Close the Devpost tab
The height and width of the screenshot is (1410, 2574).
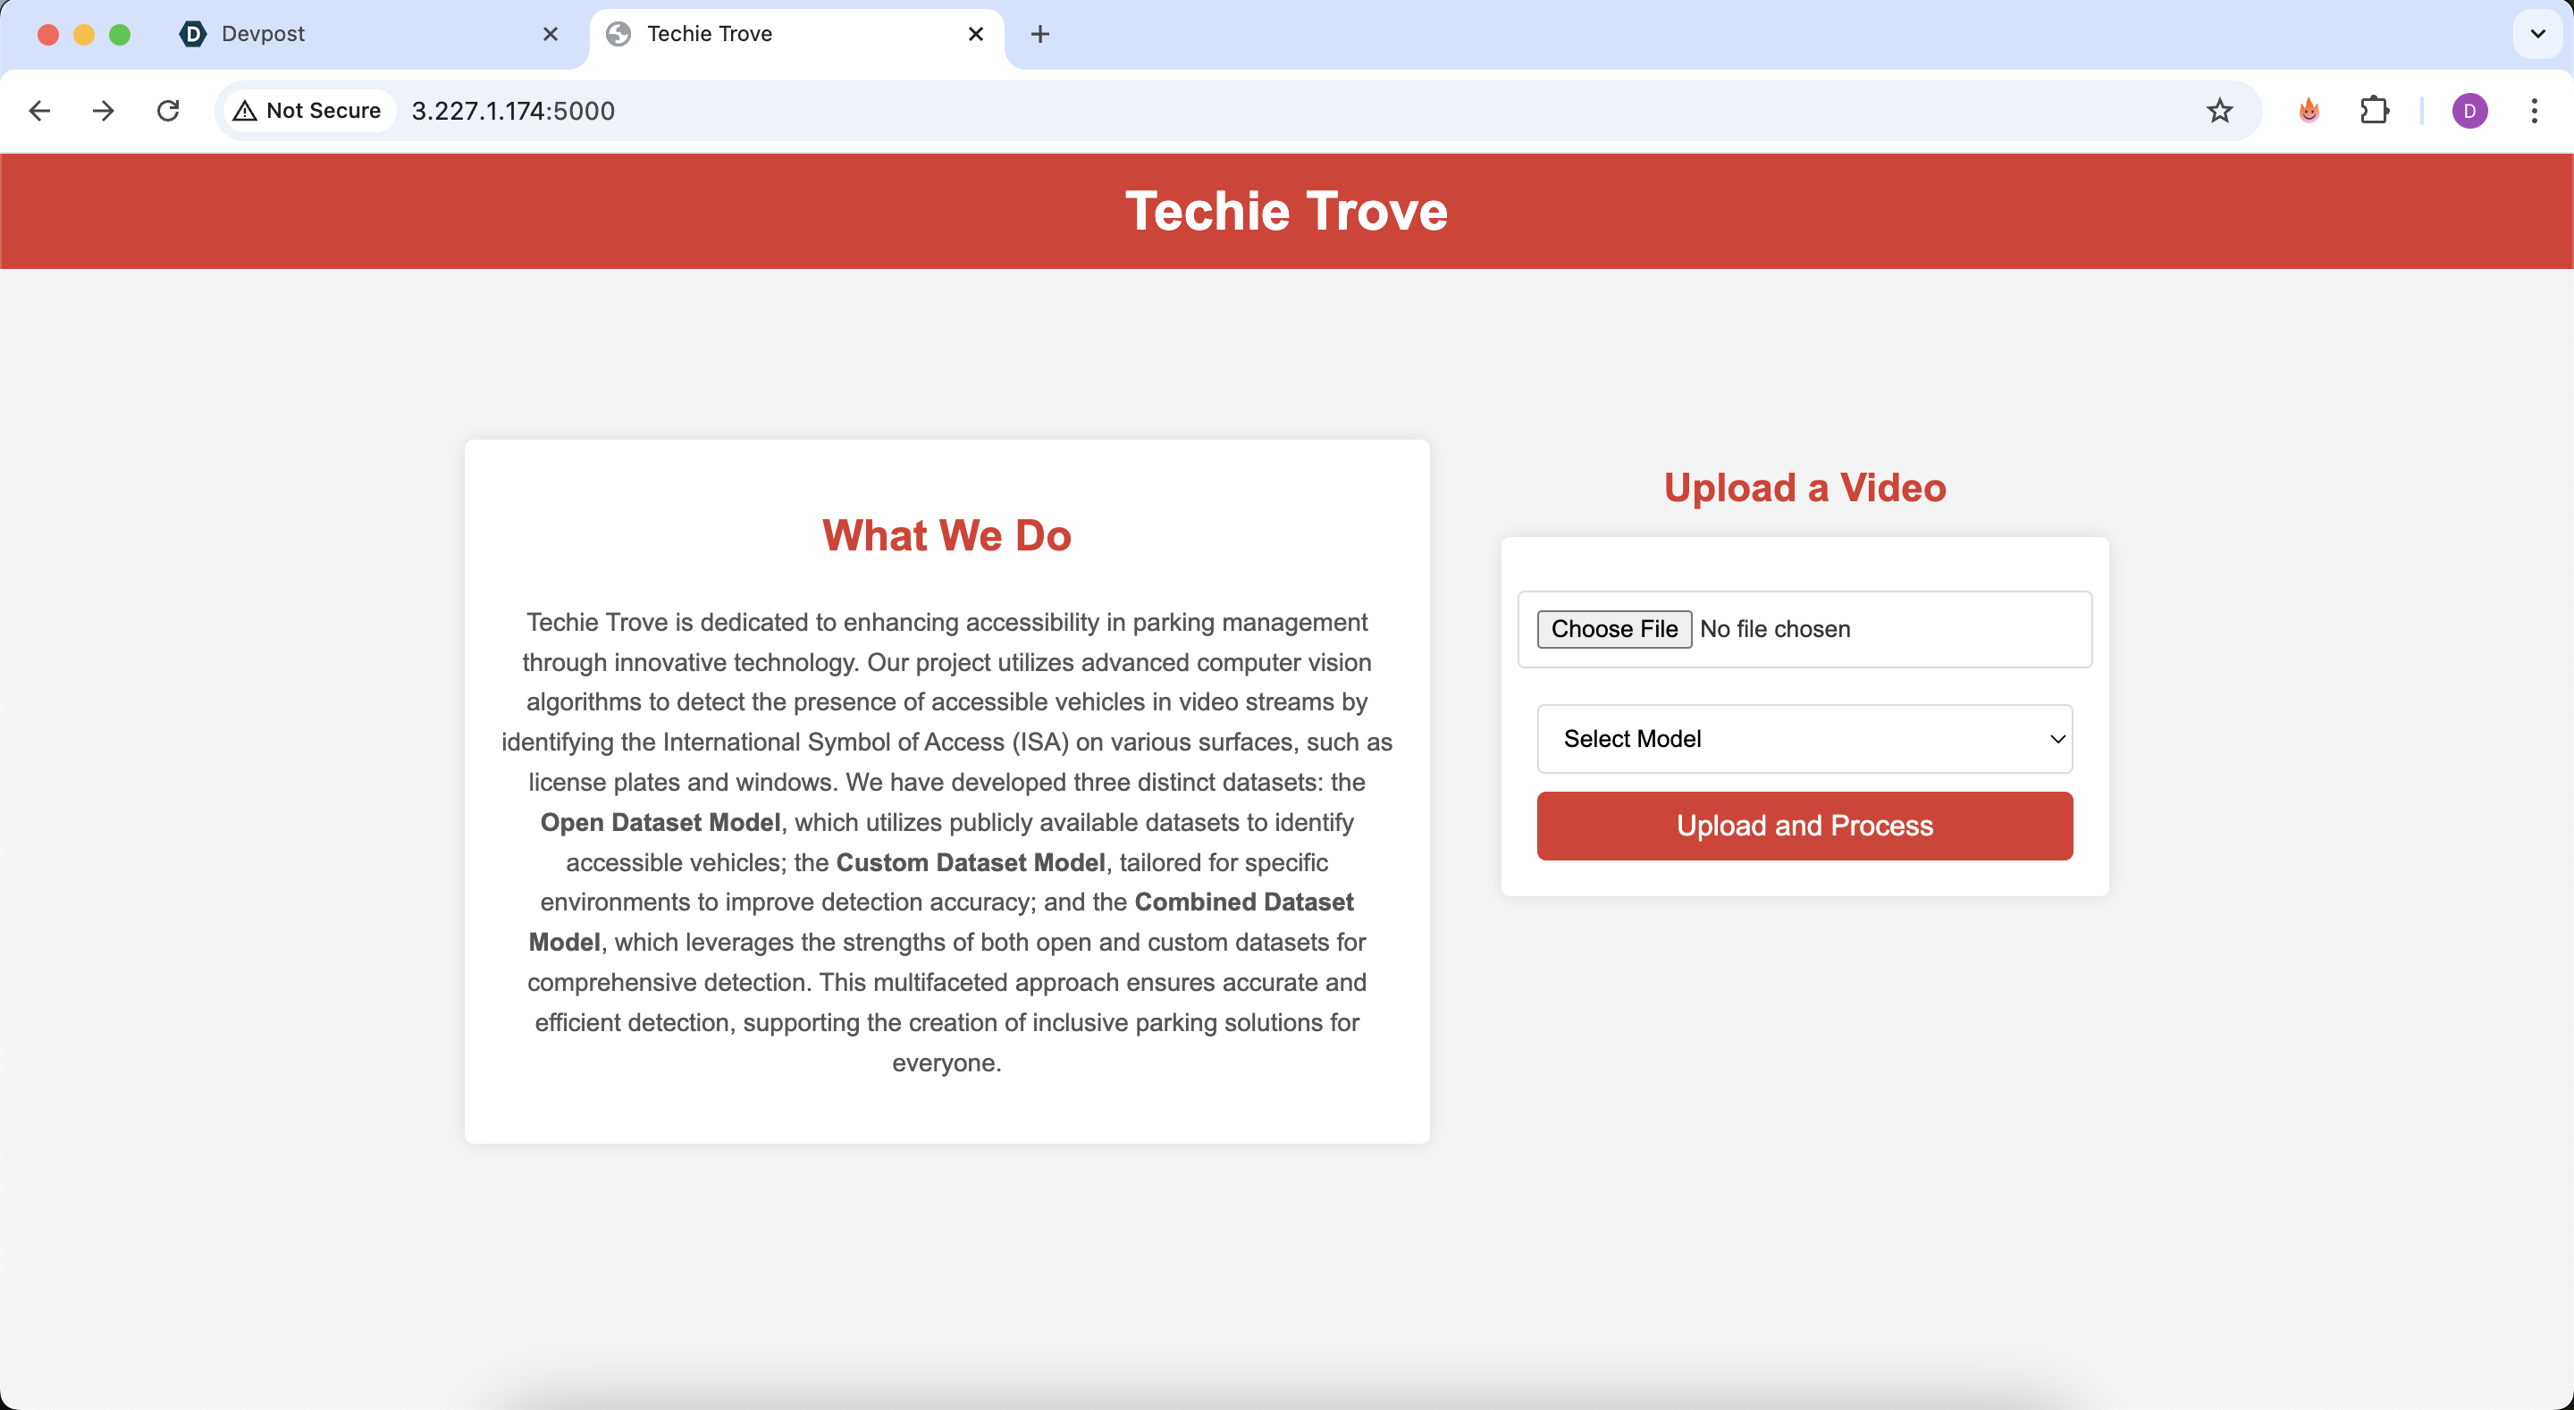(x=551, y=34)
